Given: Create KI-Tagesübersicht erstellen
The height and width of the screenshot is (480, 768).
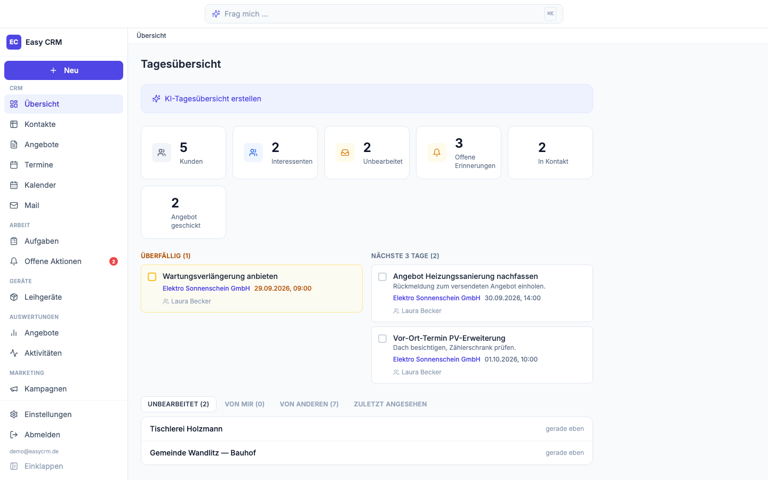Looking at the screenshot, I should (x=367, y=99).
